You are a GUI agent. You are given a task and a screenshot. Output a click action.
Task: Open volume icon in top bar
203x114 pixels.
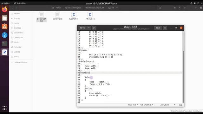195,3
